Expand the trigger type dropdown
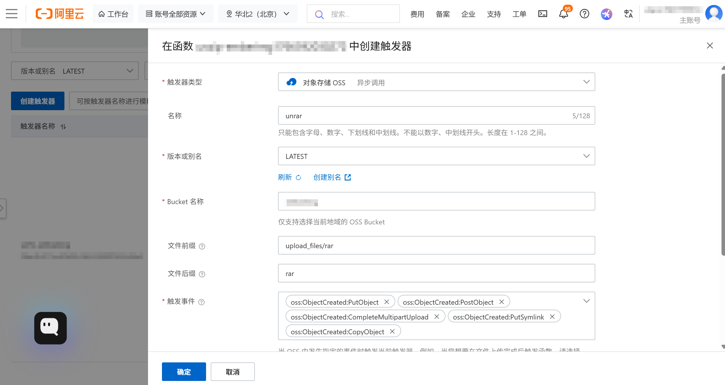 (436, 82)
